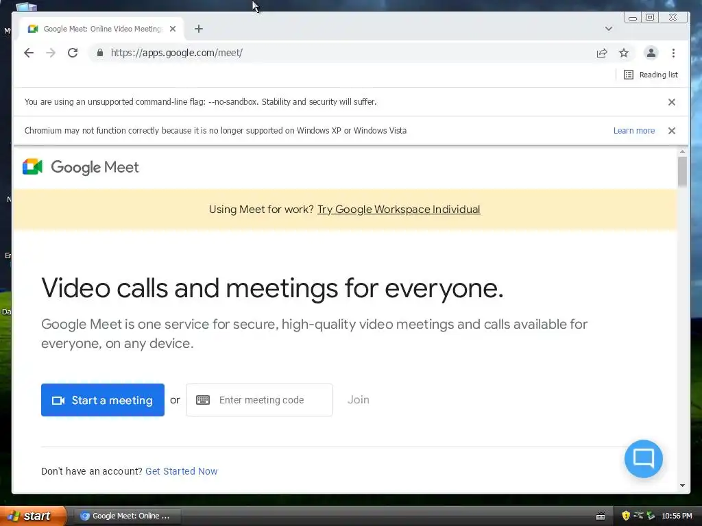Screen dimensions: 702x526
Task: Share this page with the share icon
Action: click(x=602, y=53)
